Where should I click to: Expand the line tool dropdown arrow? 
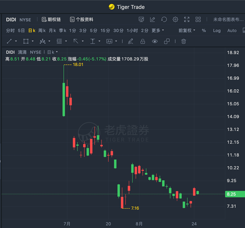click(16, 41)
